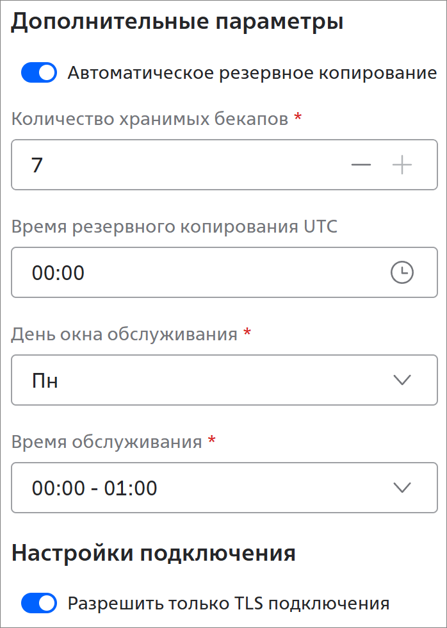Click the 'Дополнительные параметры' heading
This screenshot has height=628, width=447.
pyautogui.click(x=177, y=22)
